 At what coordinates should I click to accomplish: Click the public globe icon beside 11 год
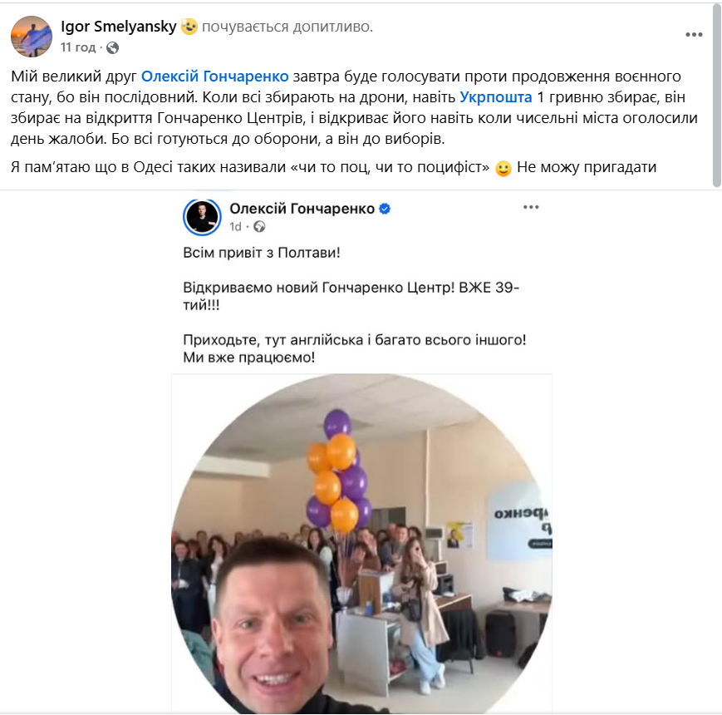pyautogui.click(x=112, y=47)
